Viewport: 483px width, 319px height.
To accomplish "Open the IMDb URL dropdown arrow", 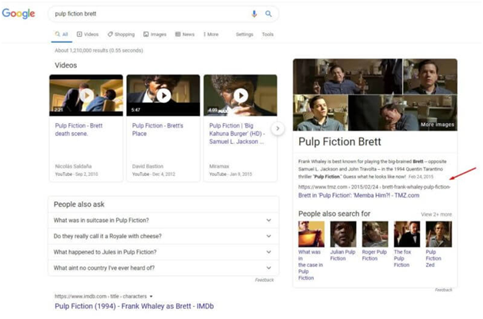I will click(x=152, y=296).
